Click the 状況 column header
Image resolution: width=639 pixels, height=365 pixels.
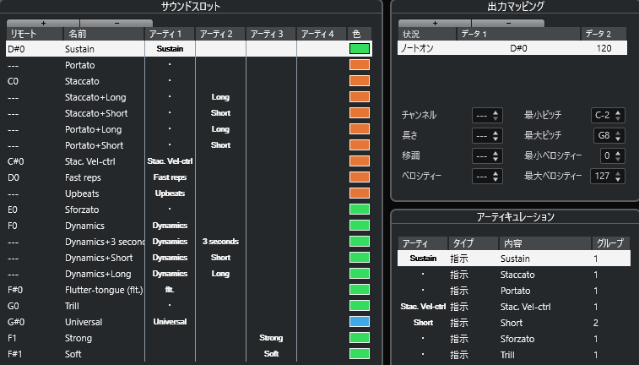click(427, 34)
